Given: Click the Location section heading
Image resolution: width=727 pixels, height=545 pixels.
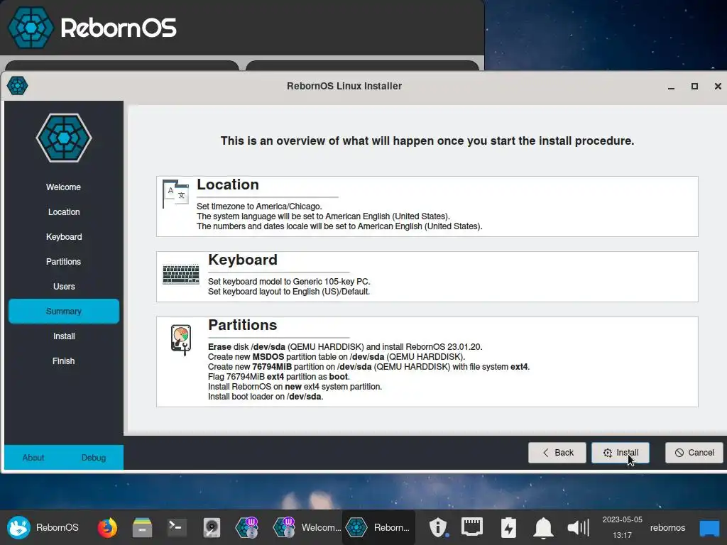Looking at the screenshot, I should (x=228, y=185).
